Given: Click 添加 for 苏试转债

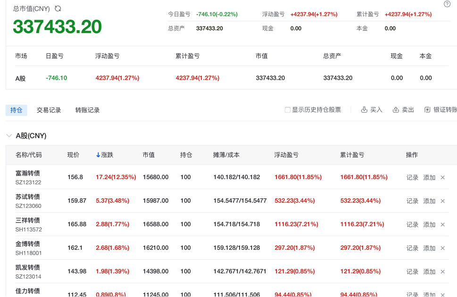Looking at the screenshot, I should point(429,201).
